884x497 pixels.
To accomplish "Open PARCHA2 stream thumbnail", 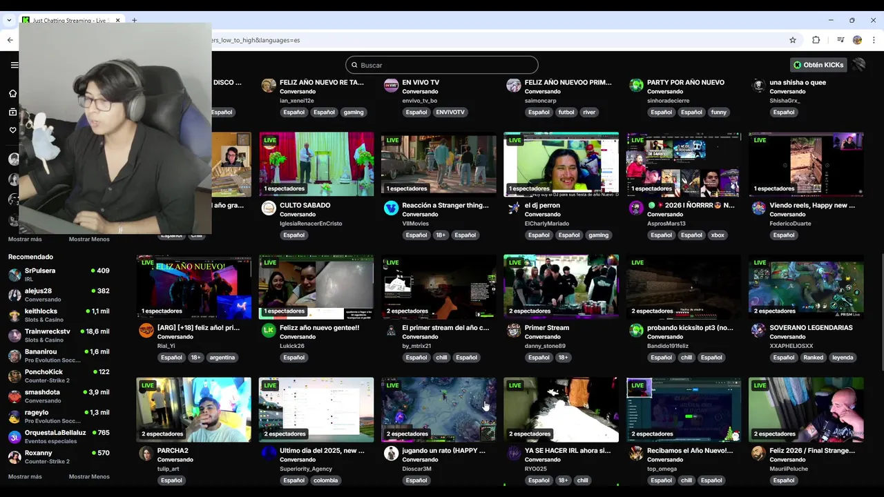I will 194,409.
